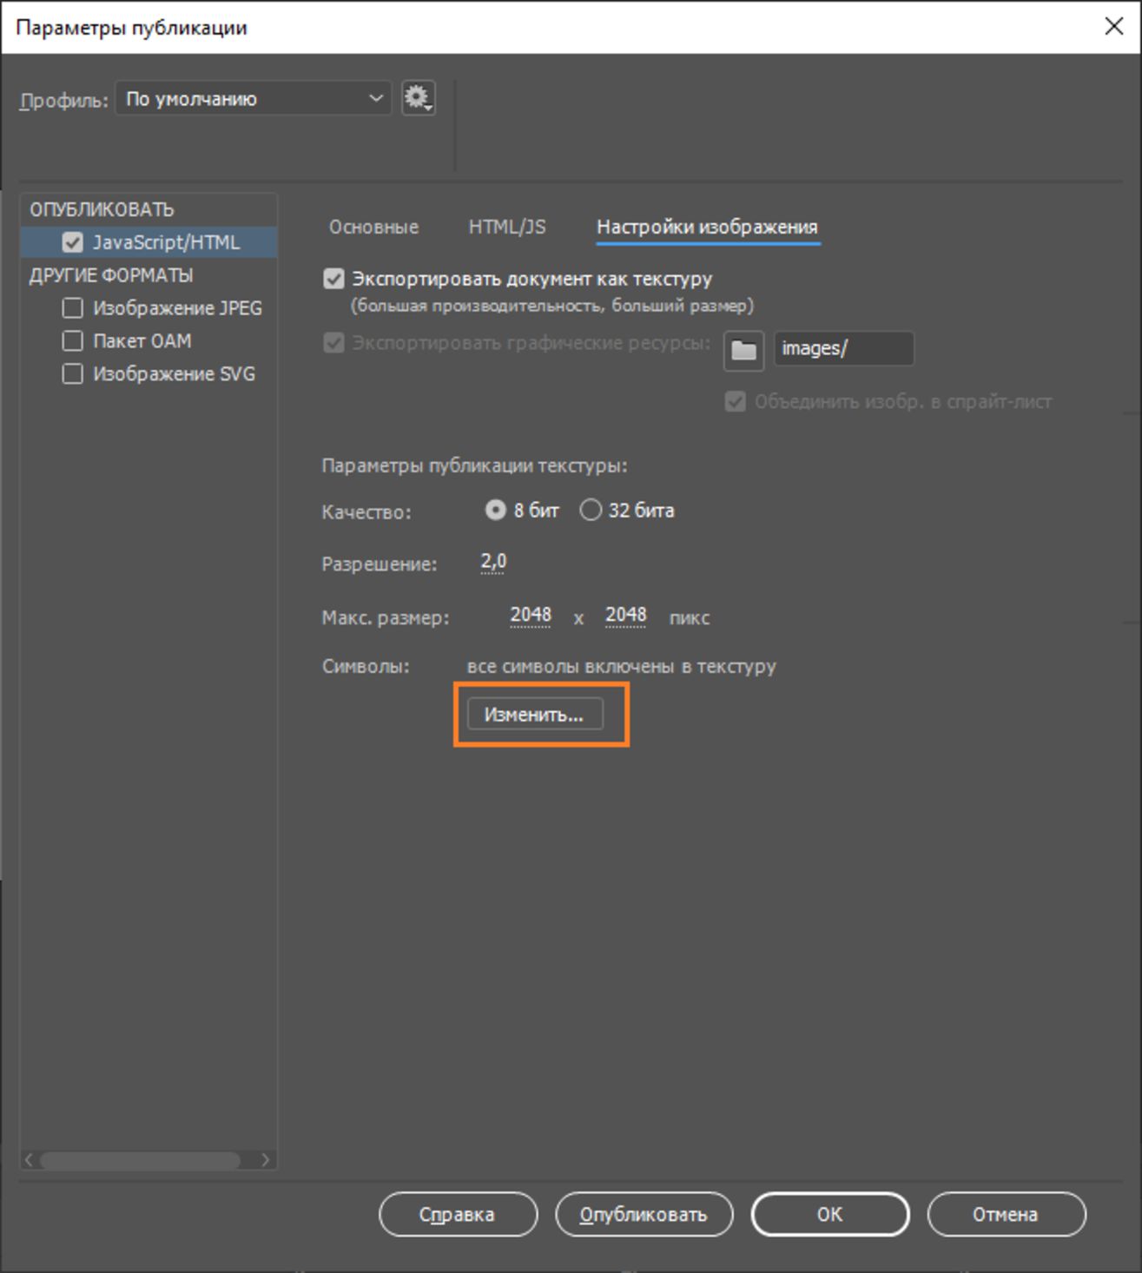Viewport: 1142px width, 1273px height.
Task: Browse the images export folder icon
Action: (743, 350)
